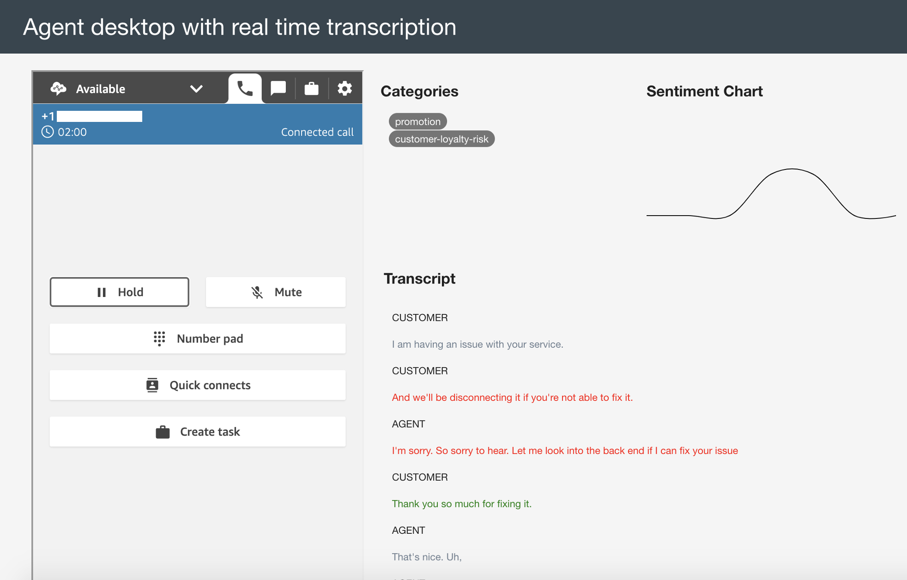Open Quick connects
The width and height of the screenshot is (907, 580).
tap(198, 385)
